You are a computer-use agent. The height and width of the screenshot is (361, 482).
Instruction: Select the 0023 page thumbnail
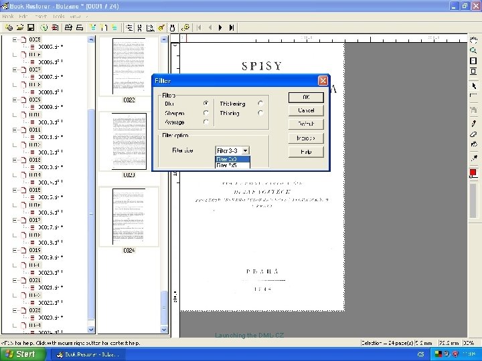pos(129,141)
